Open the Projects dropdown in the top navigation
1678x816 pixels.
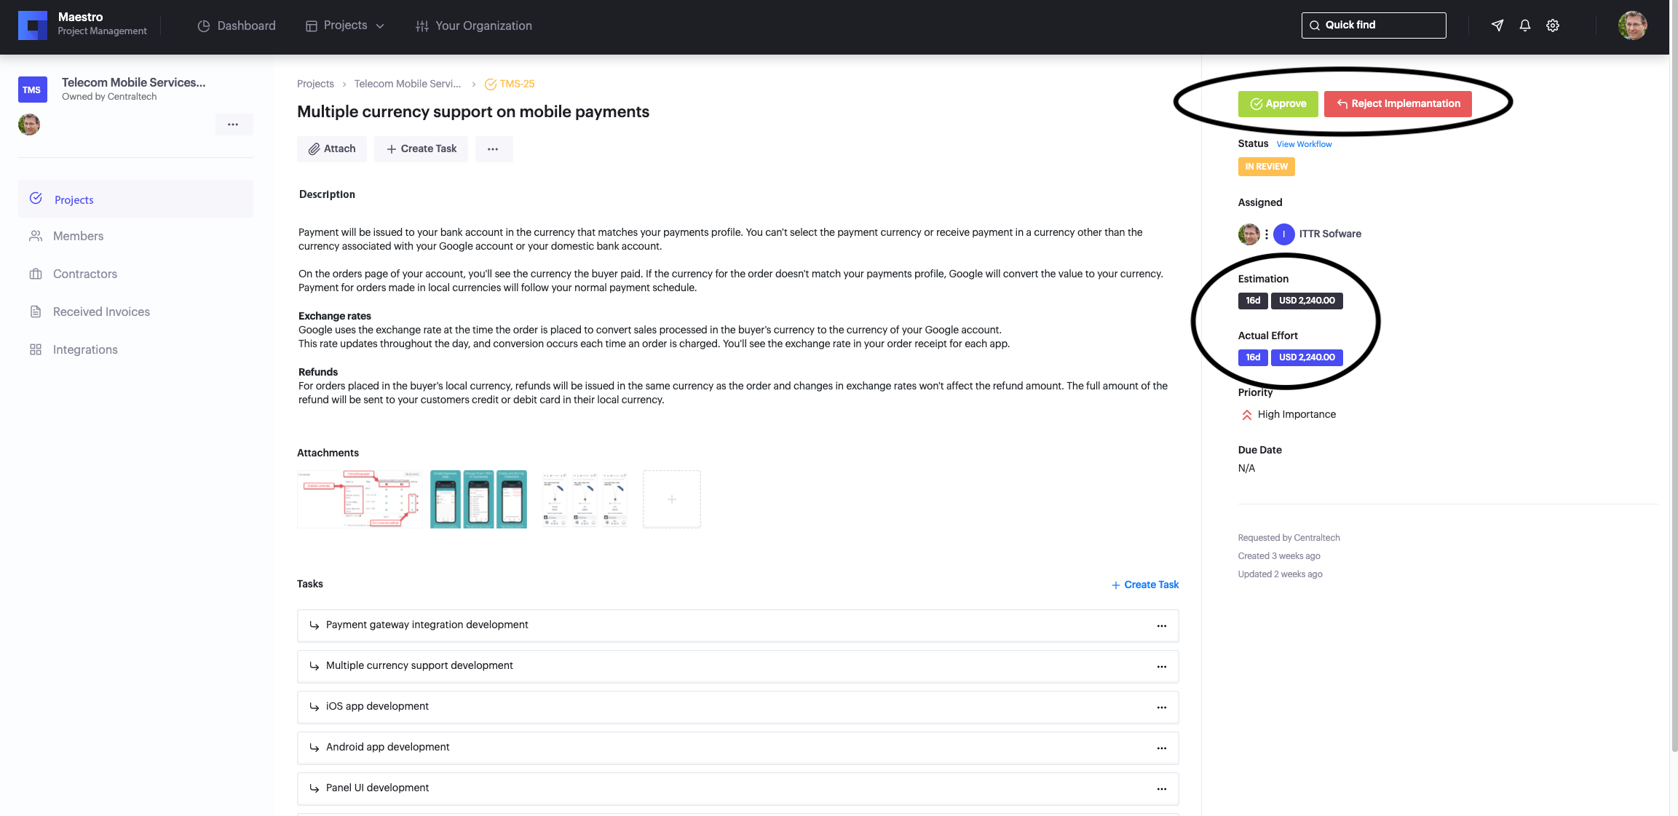coord(345,25)
